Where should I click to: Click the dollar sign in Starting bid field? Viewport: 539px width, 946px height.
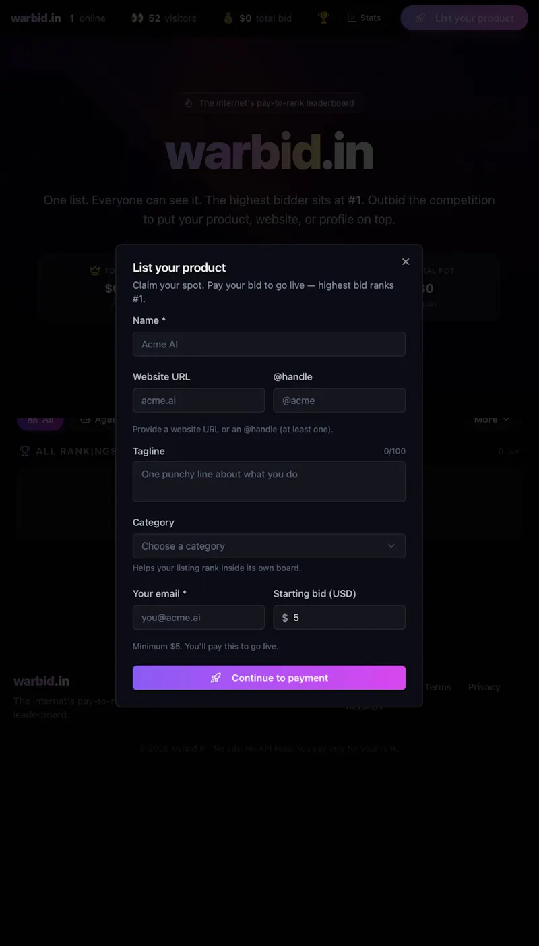click(x=285, y=618)
